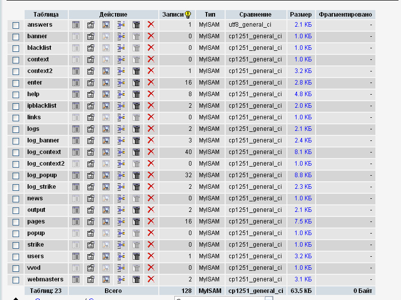Open the log_popup table name
Screen dimensions: 401x300
point(42,175)
